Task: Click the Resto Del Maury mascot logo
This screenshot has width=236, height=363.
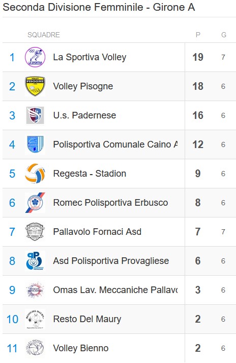Action: click(35, 319)
